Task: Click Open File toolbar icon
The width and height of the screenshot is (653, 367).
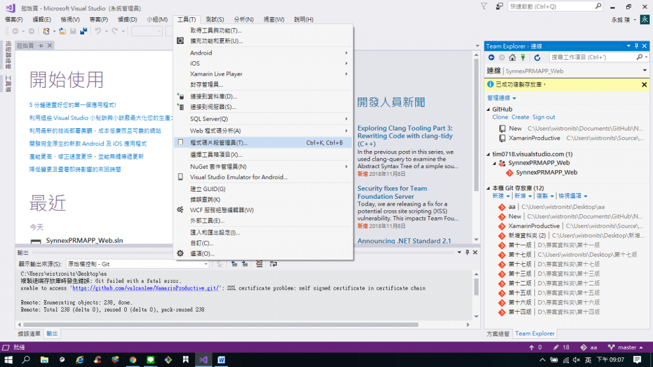Action: coord(62,31)
